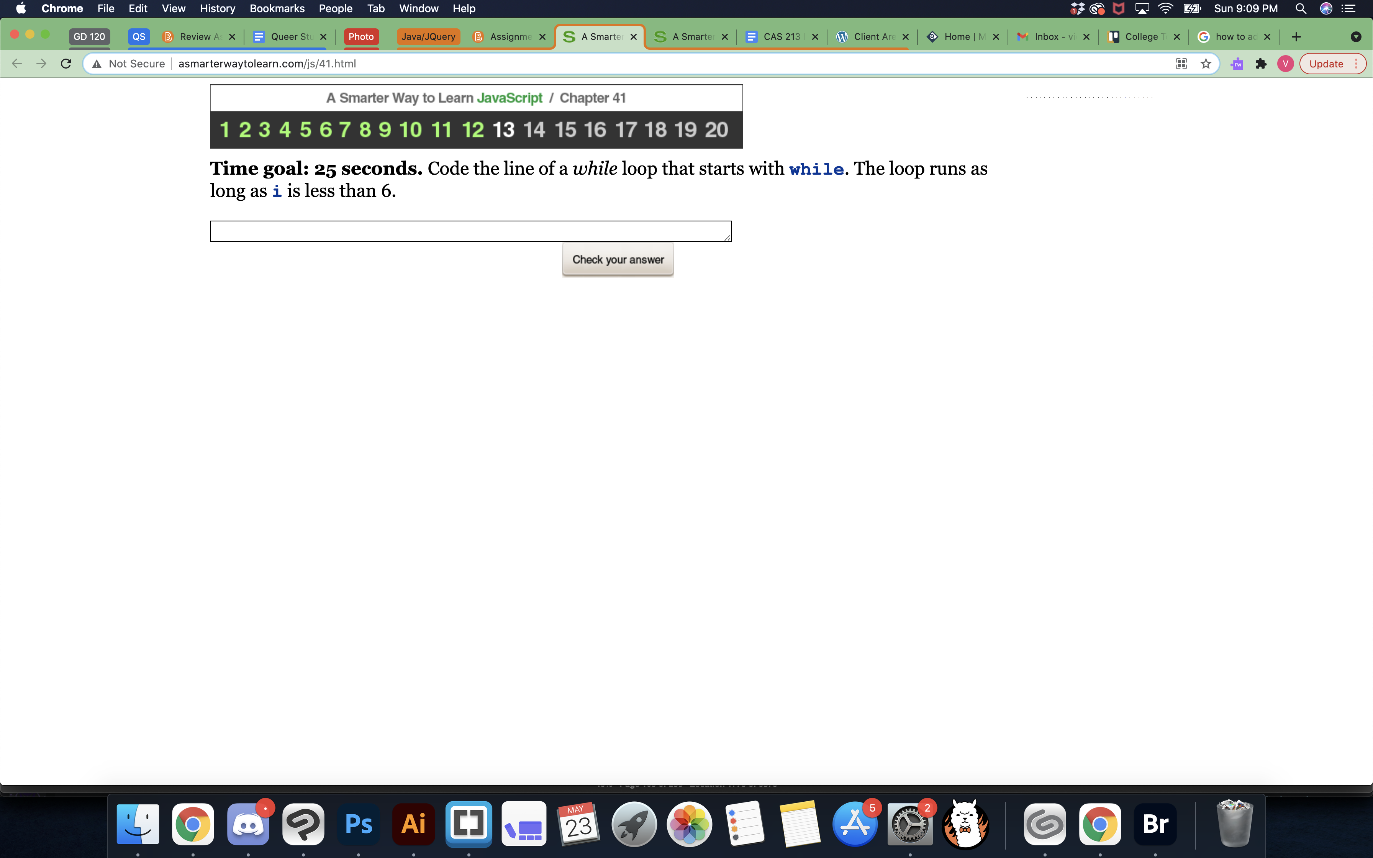This screenshot has width=1373, height=858.
Task: Click the answer text input box
Action: [x=470, y=231]
